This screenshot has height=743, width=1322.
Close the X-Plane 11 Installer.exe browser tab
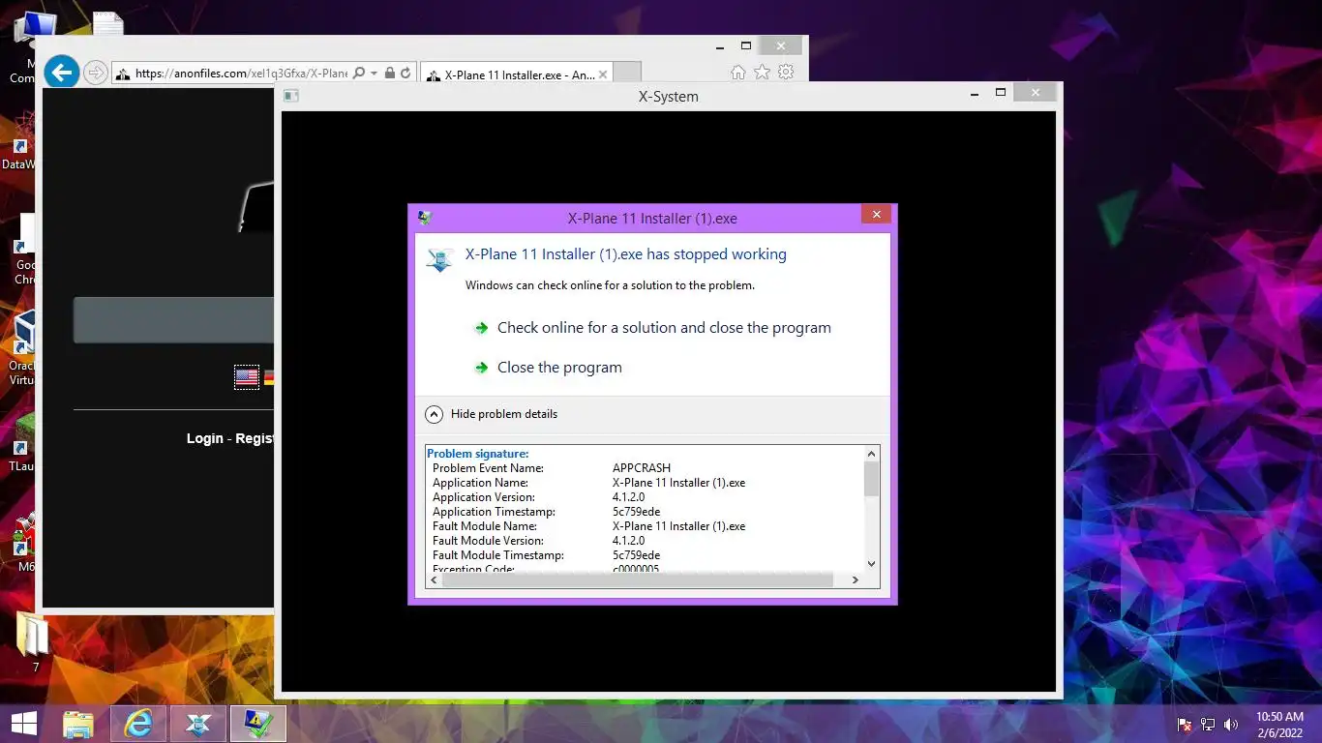[x=603, y=74]
